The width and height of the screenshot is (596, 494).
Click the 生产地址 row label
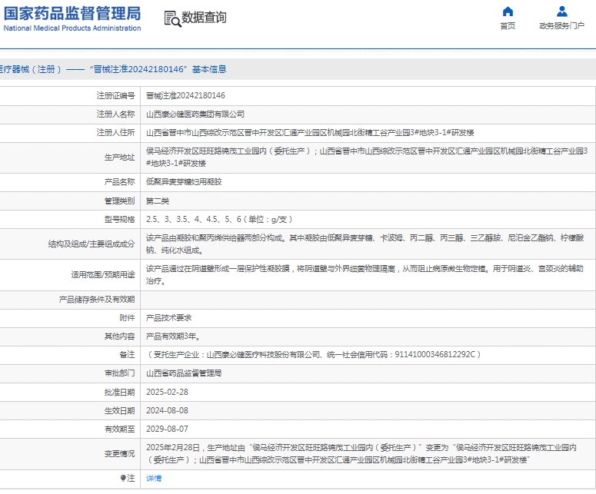point(119,157)
